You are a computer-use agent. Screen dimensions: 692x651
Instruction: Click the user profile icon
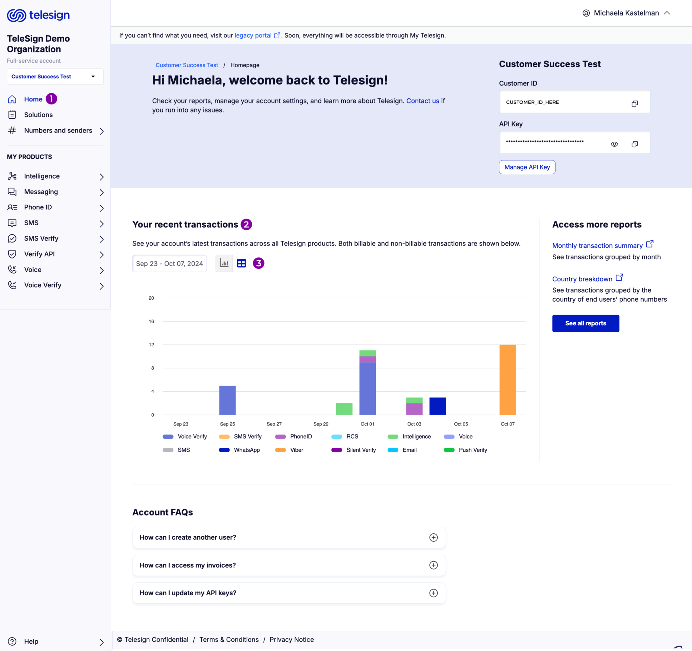click(586, 13)
